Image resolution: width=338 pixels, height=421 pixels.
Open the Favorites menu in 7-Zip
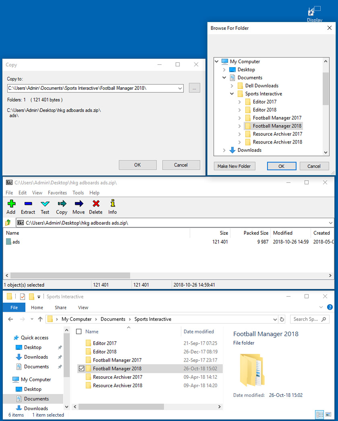click(57, 193)
